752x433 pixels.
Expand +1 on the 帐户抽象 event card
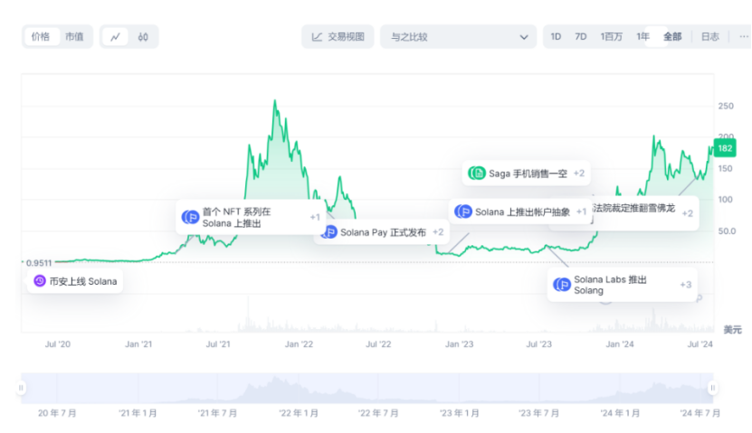581,212
